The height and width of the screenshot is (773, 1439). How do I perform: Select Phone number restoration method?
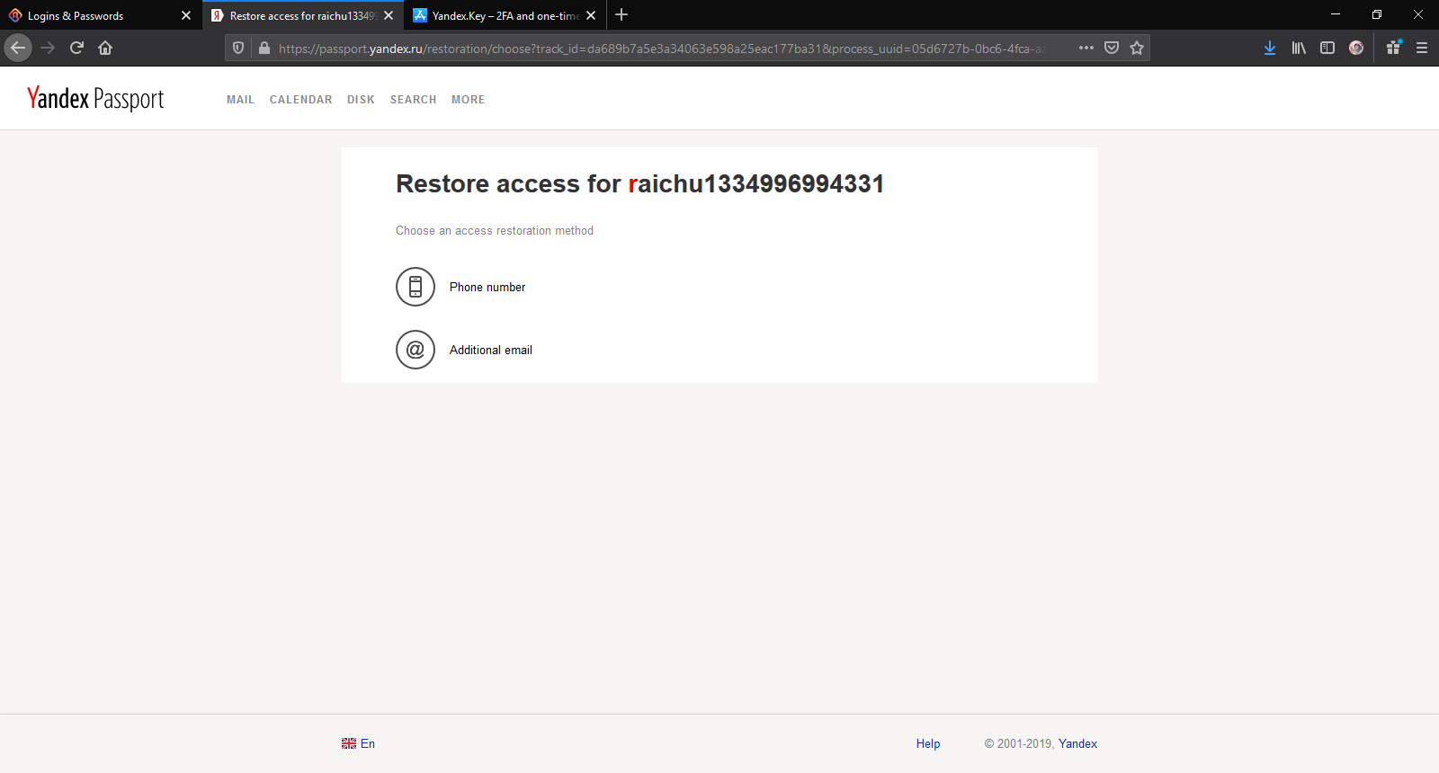(x=487, y=287)
